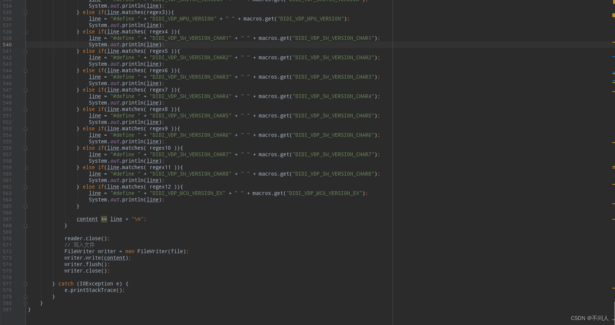The width and height of the screenshot is (615, 325).
Task: Click 'line' variable at start of line 557
Action: pyautogui.click(x=95, y=155)
